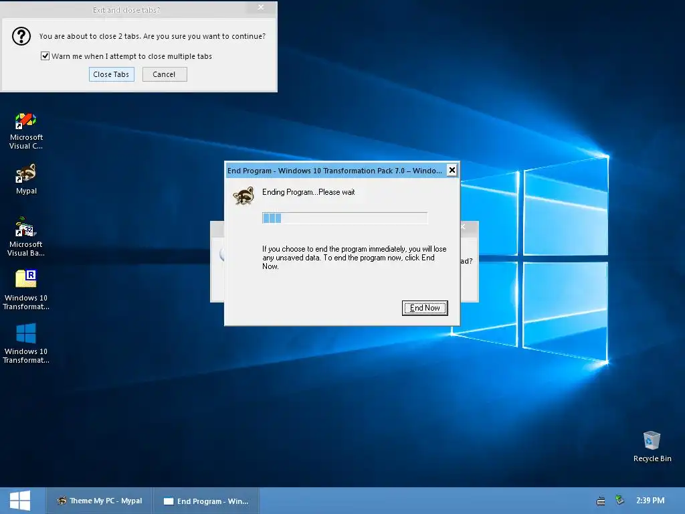Cancel the close tabs dialog
685x514 pixels.
[x=165, y=74]
